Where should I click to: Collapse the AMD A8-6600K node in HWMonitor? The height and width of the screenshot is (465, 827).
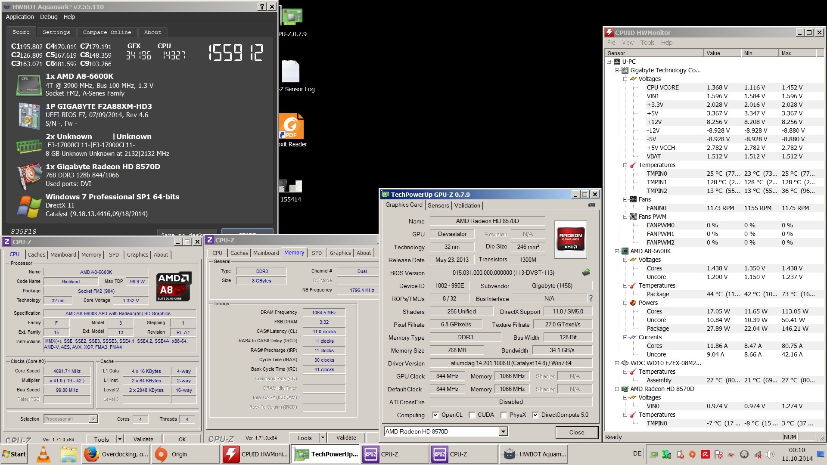pos(617,251)
